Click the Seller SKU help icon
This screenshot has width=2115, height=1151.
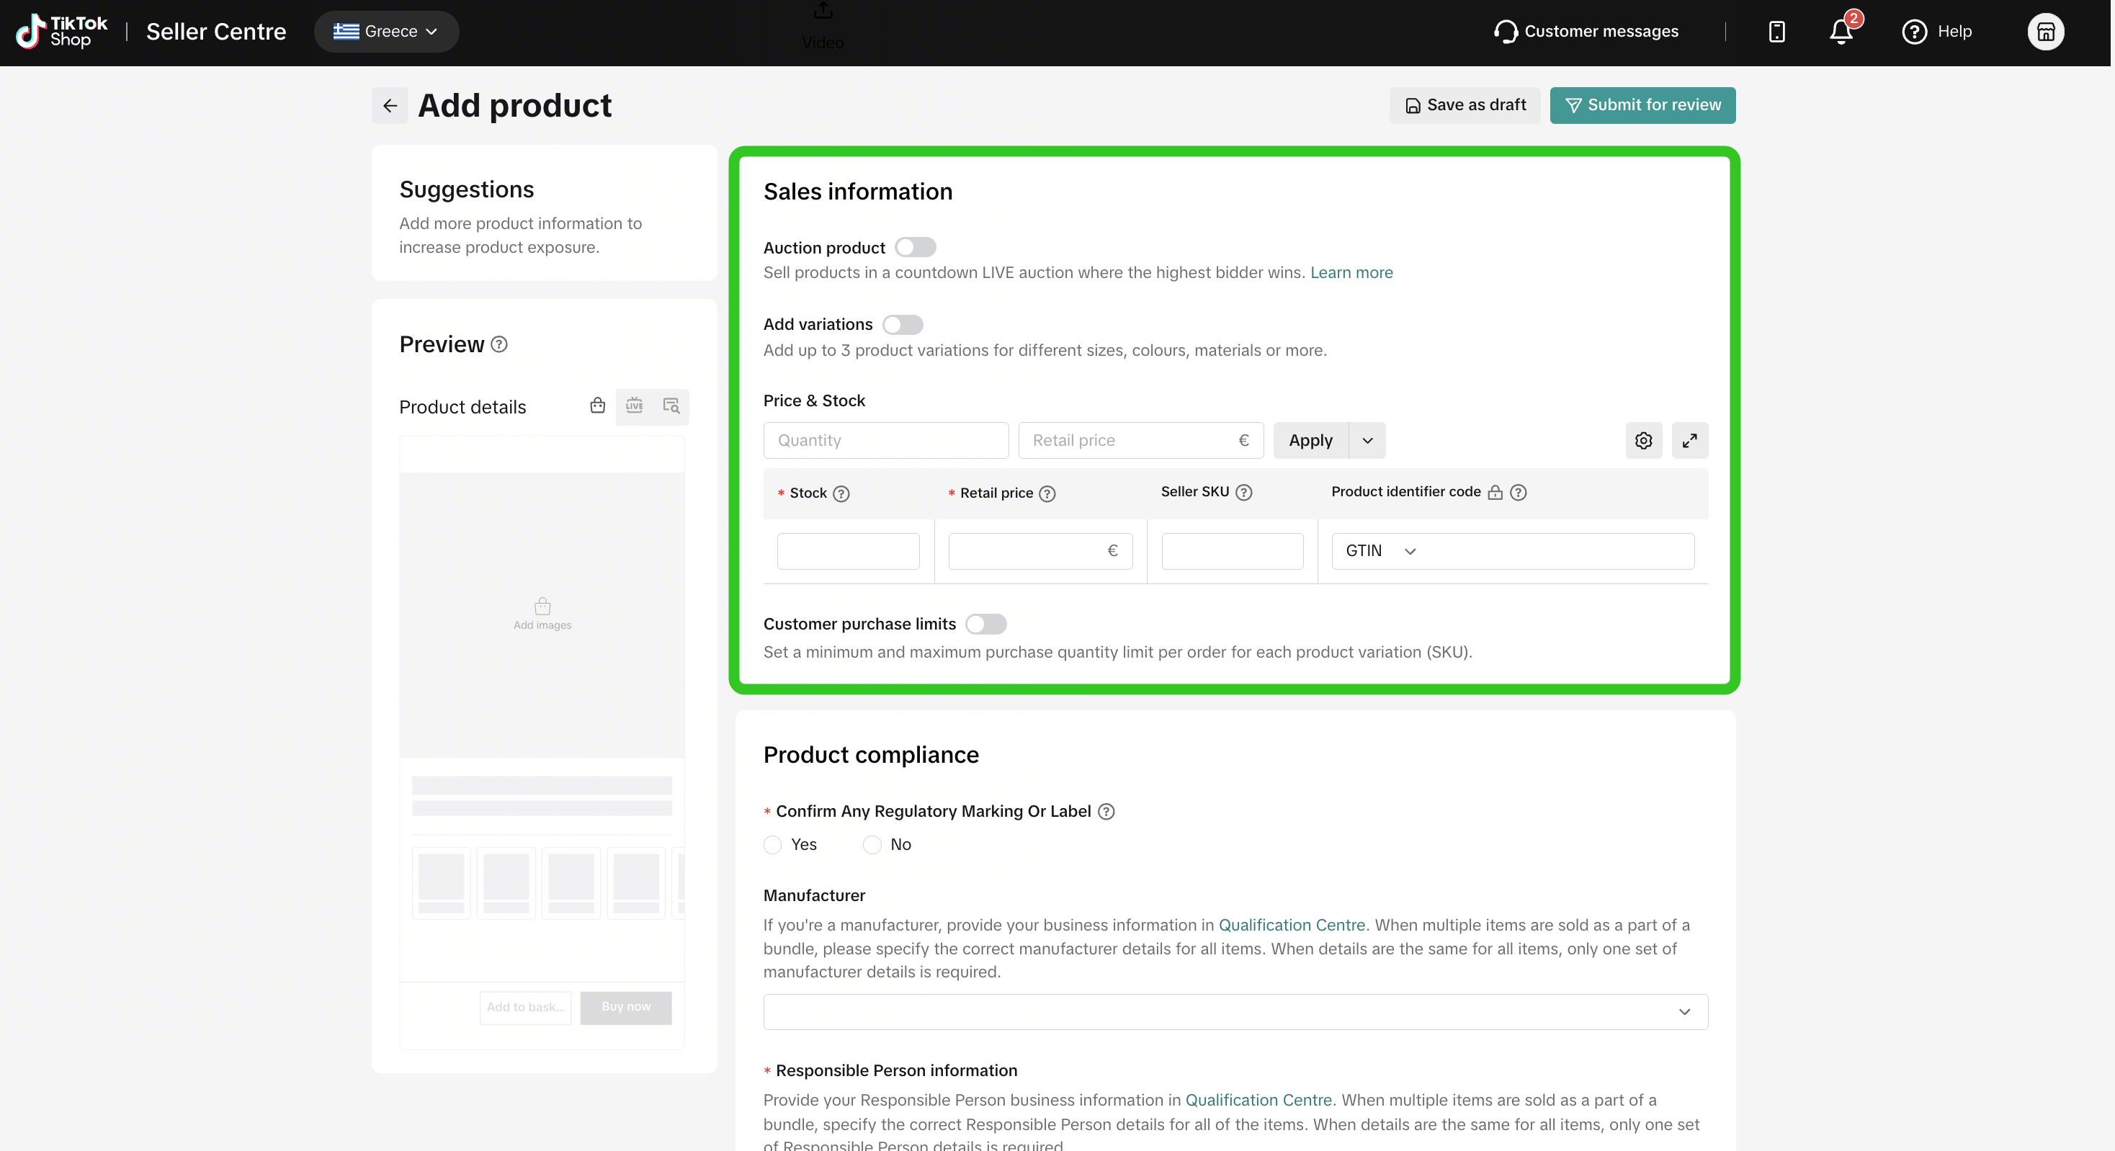tap(1244, 493)
